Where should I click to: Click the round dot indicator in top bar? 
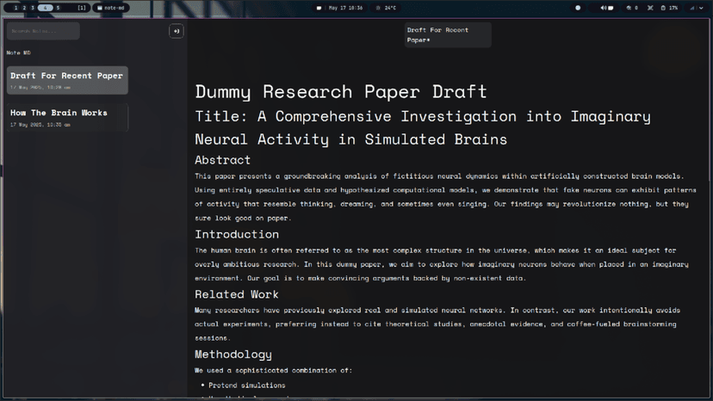[578, 8]
